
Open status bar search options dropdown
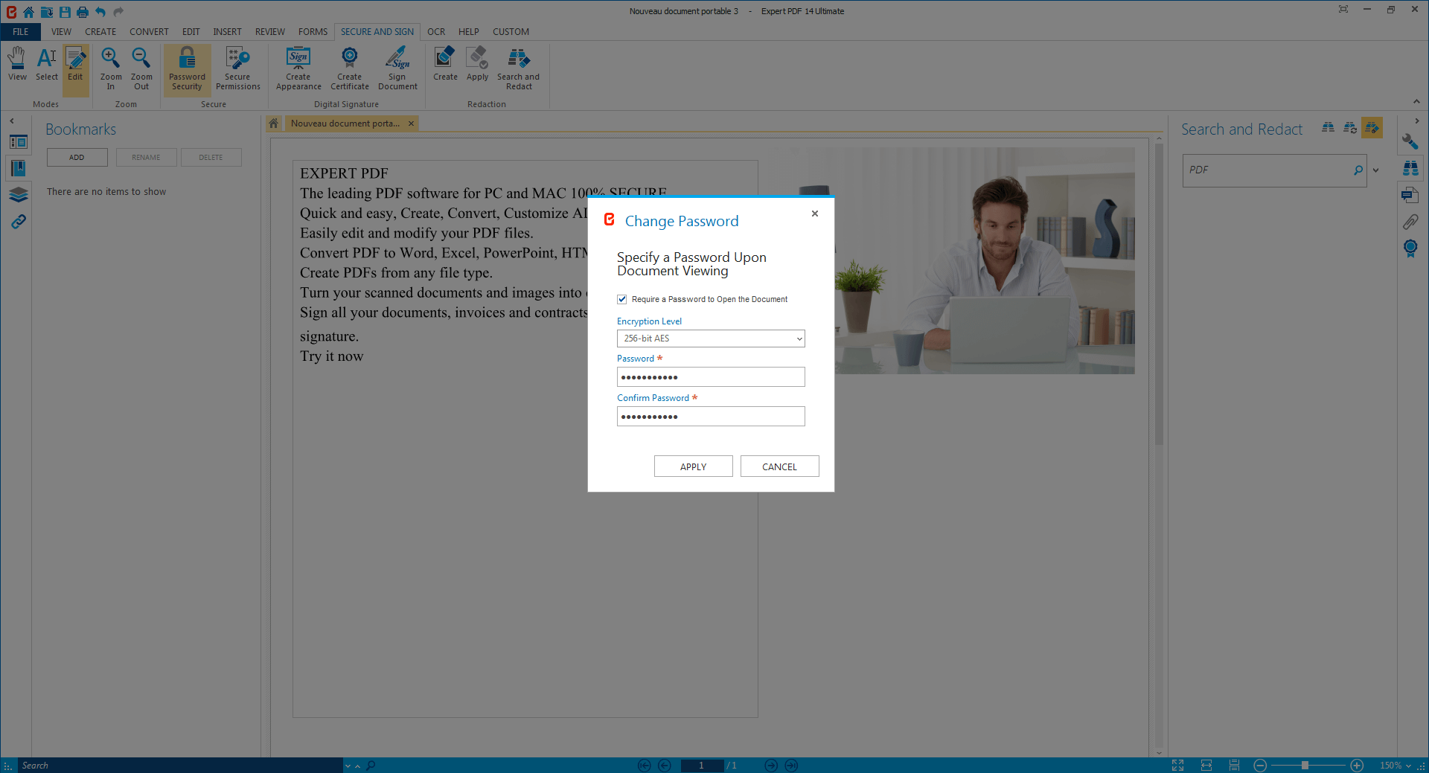click(x=348, y=766)
